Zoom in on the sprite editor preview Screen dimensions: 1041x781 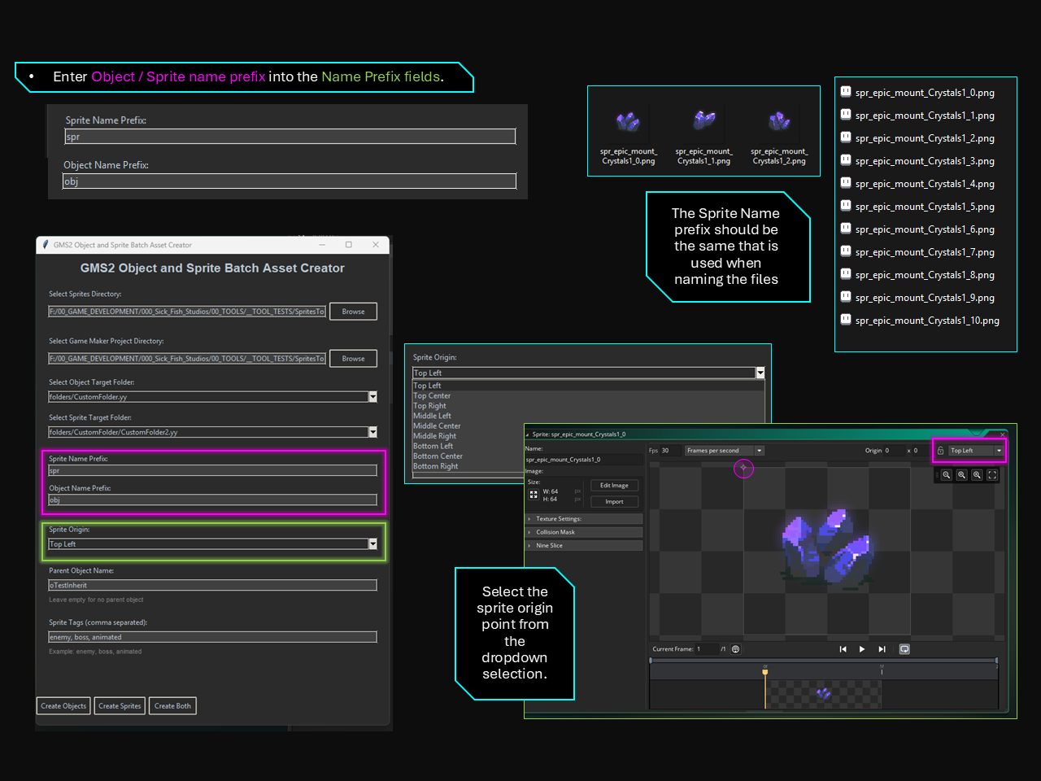(x=977, y=475)
